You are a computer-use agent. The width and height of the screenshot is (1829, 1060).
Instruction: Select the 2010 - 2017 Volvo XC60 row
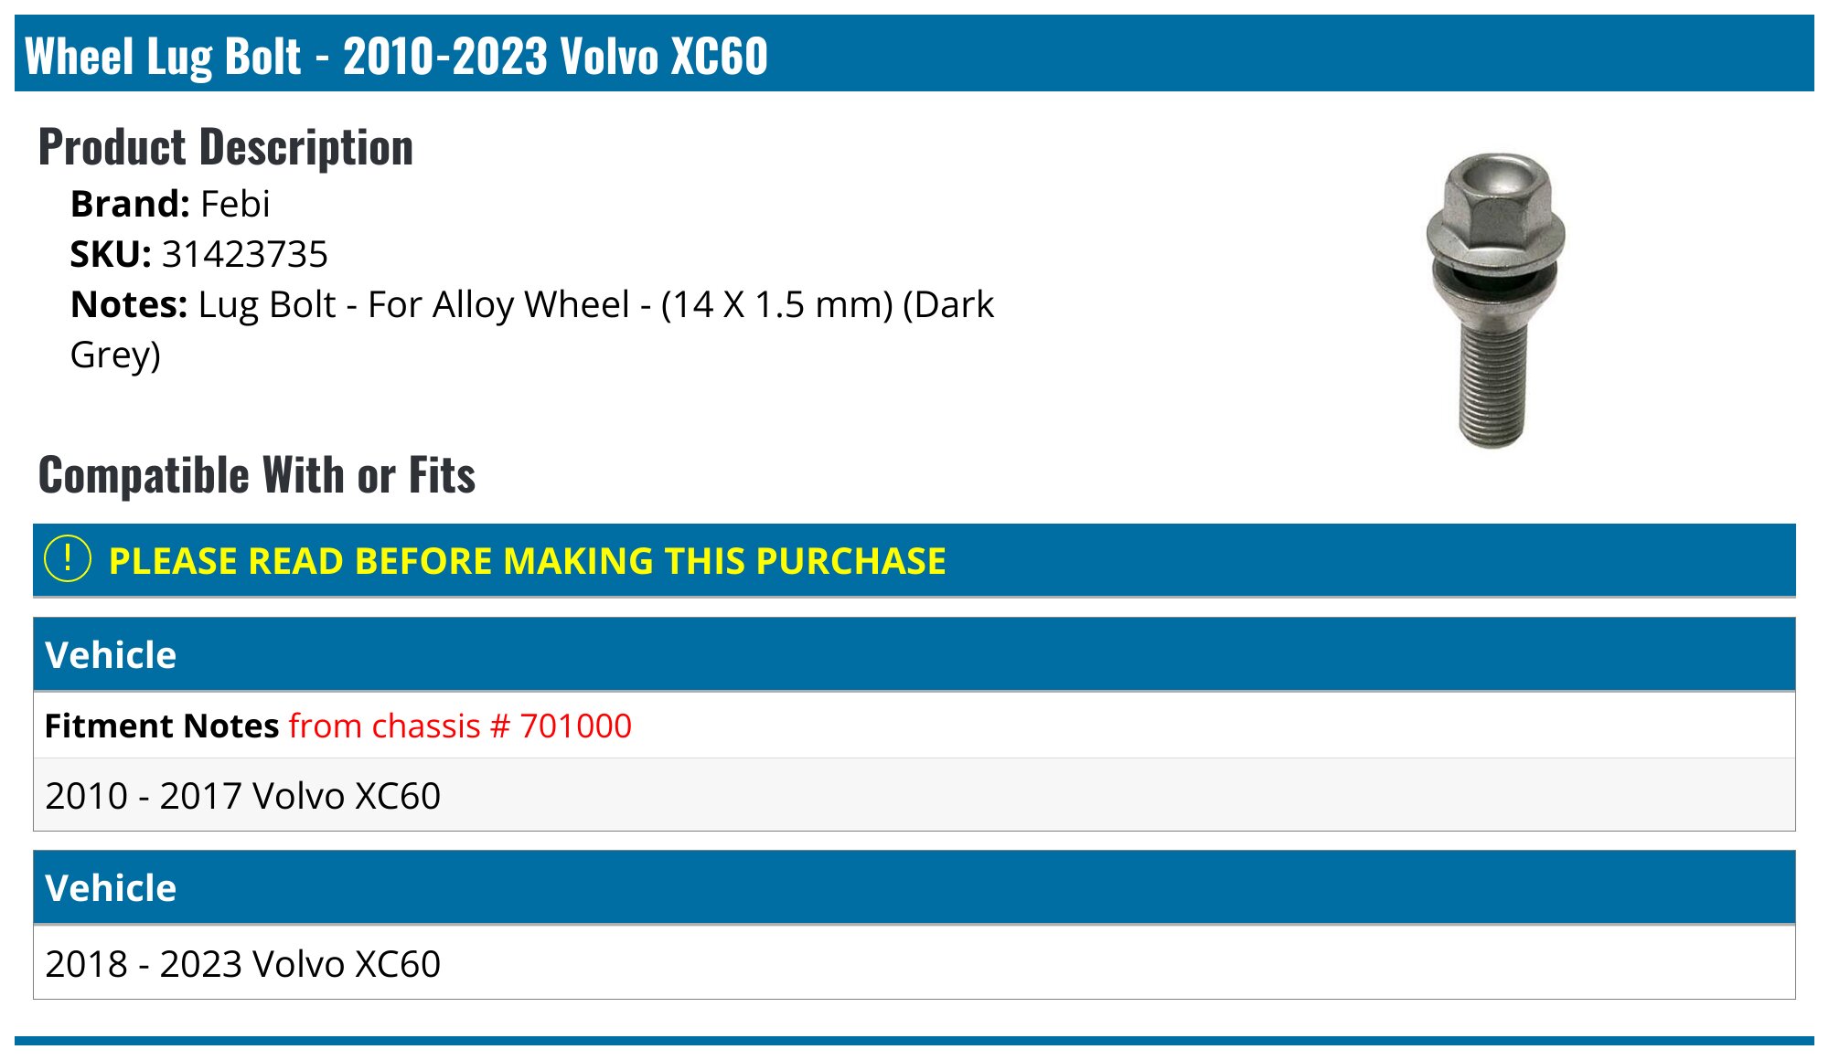click(914, 795)
